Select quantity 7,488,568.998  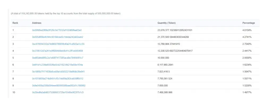(165, 93)
